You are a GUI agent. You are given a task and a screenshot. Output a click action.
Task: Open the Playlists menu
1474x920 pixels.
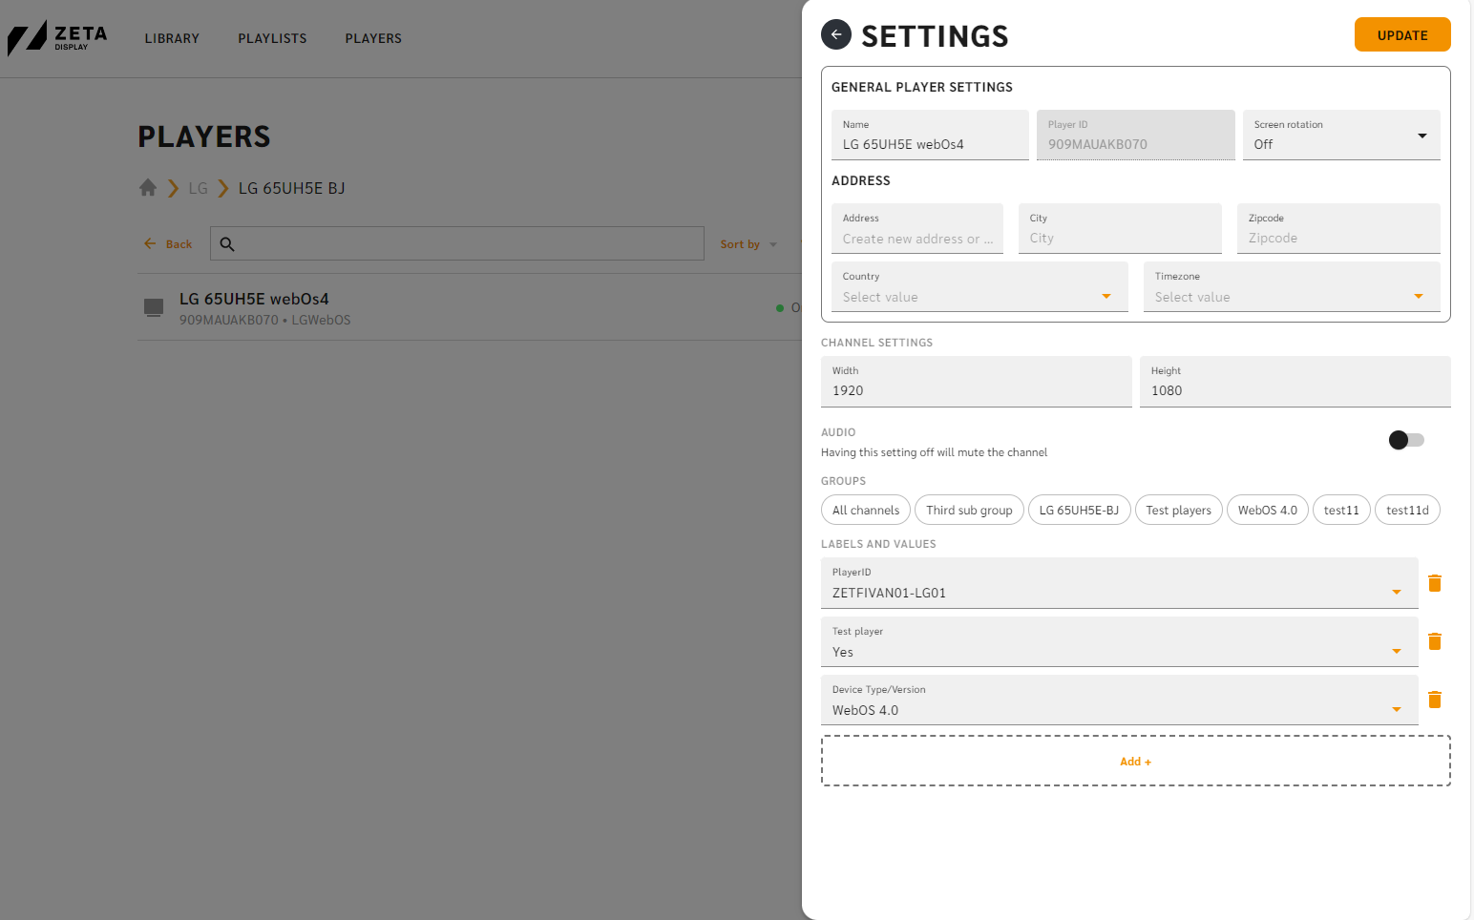(x=272, y=38)
